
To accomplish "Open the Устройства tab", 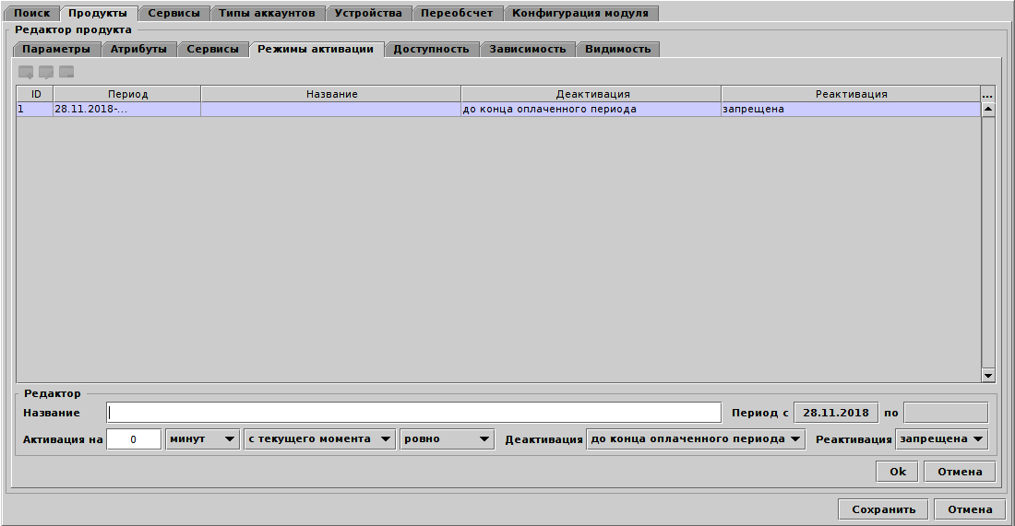I will point(367,13).
